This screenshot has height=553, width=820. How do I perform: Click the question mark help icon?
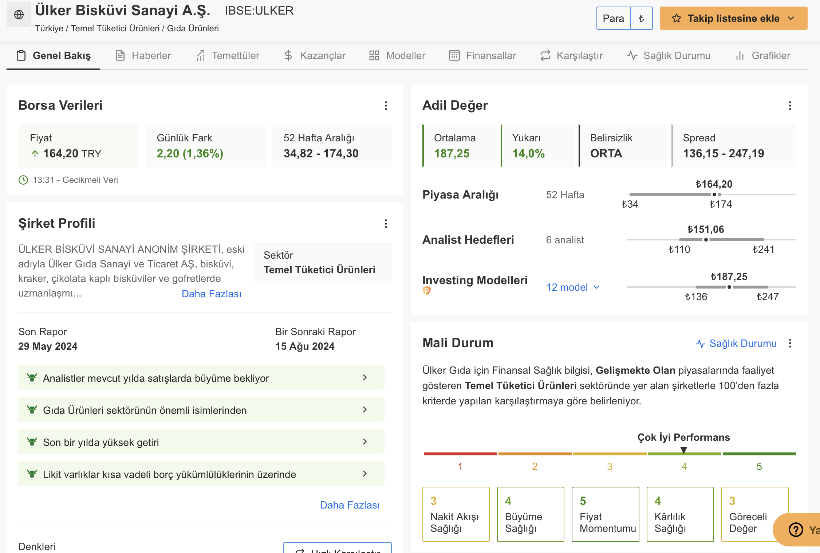point(796,529)
